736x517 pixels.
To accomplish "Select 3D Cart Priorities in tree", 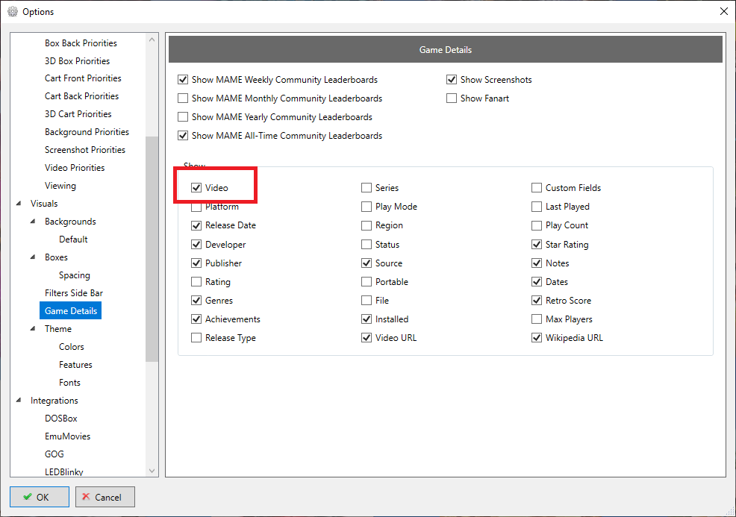I will pyautogui.click(x=78, y=114).
